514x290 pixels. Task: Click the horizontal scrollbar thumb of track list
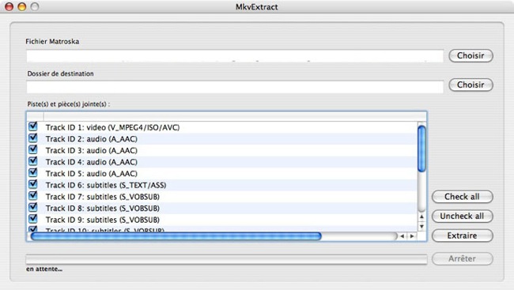point(176,236)
